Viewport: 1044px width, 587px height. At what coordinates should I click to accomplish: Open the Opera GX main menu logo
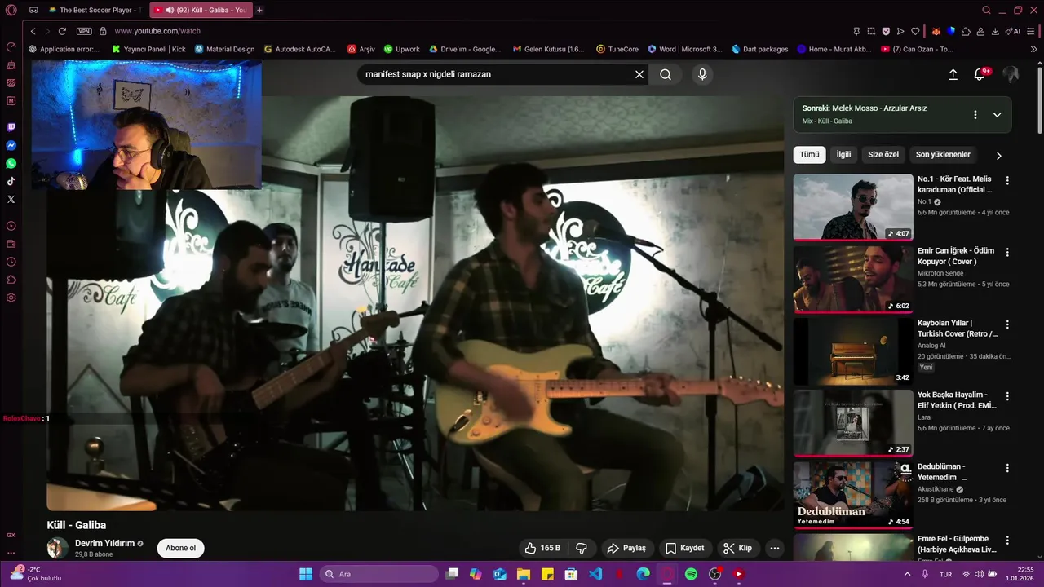click(11, 10)
